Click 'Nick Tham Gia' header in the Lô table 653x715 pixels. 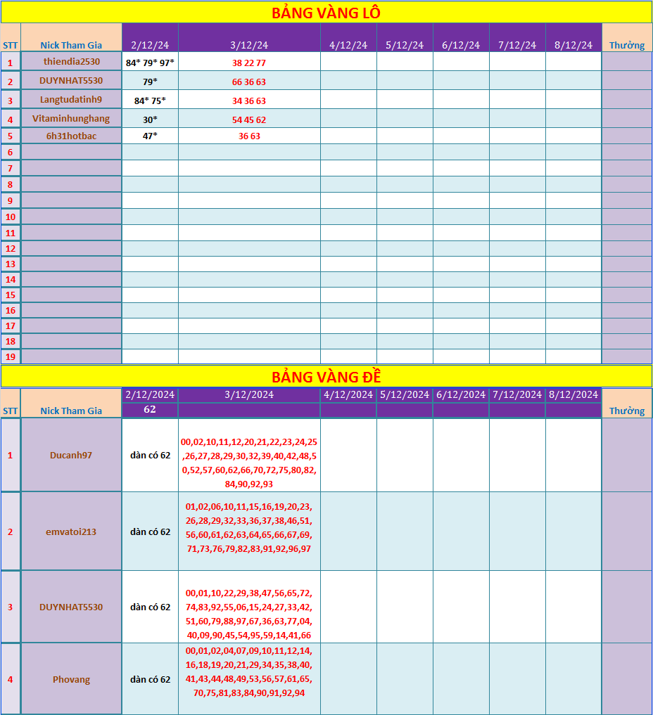[x=72, y=37]
